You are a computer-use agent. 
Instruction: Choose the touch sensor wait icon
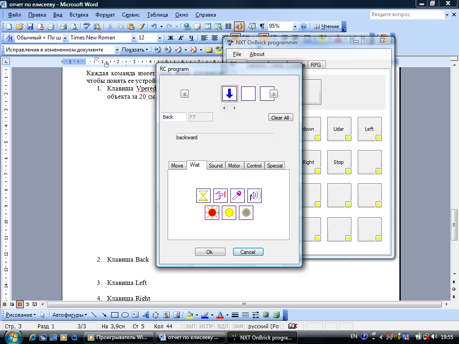click(221, 196)
